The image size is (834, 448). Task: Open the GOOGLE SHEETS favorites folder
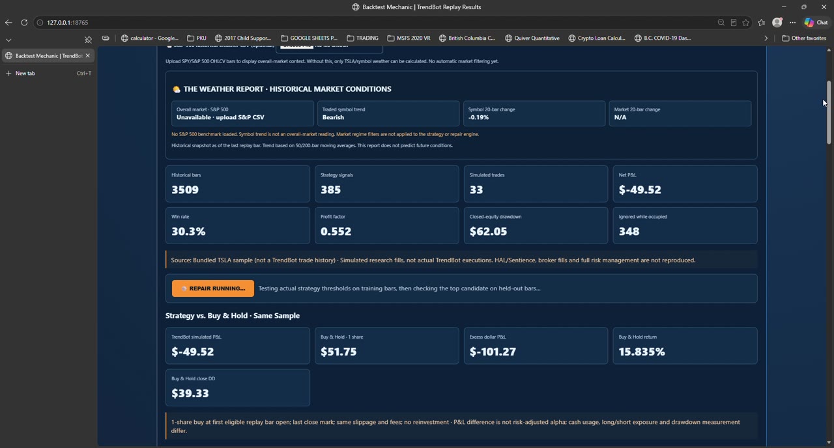309,38
